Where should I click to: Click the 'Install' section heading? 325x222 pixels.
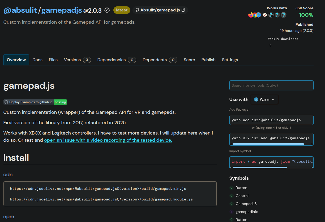coord(16,158)
